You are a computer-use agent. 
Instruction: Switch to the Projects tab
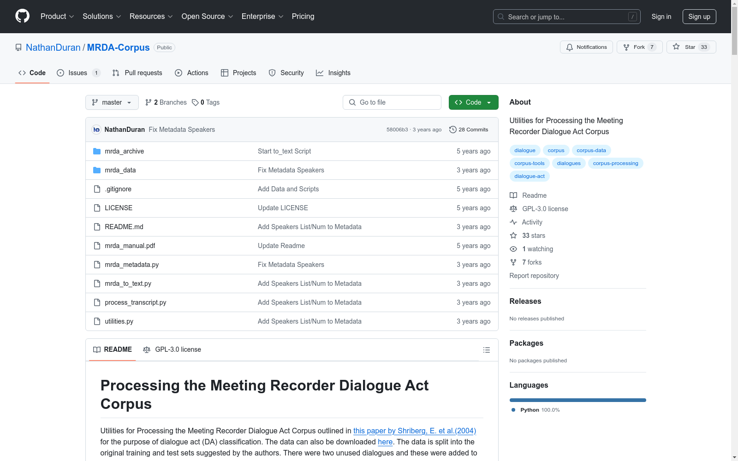238,73
